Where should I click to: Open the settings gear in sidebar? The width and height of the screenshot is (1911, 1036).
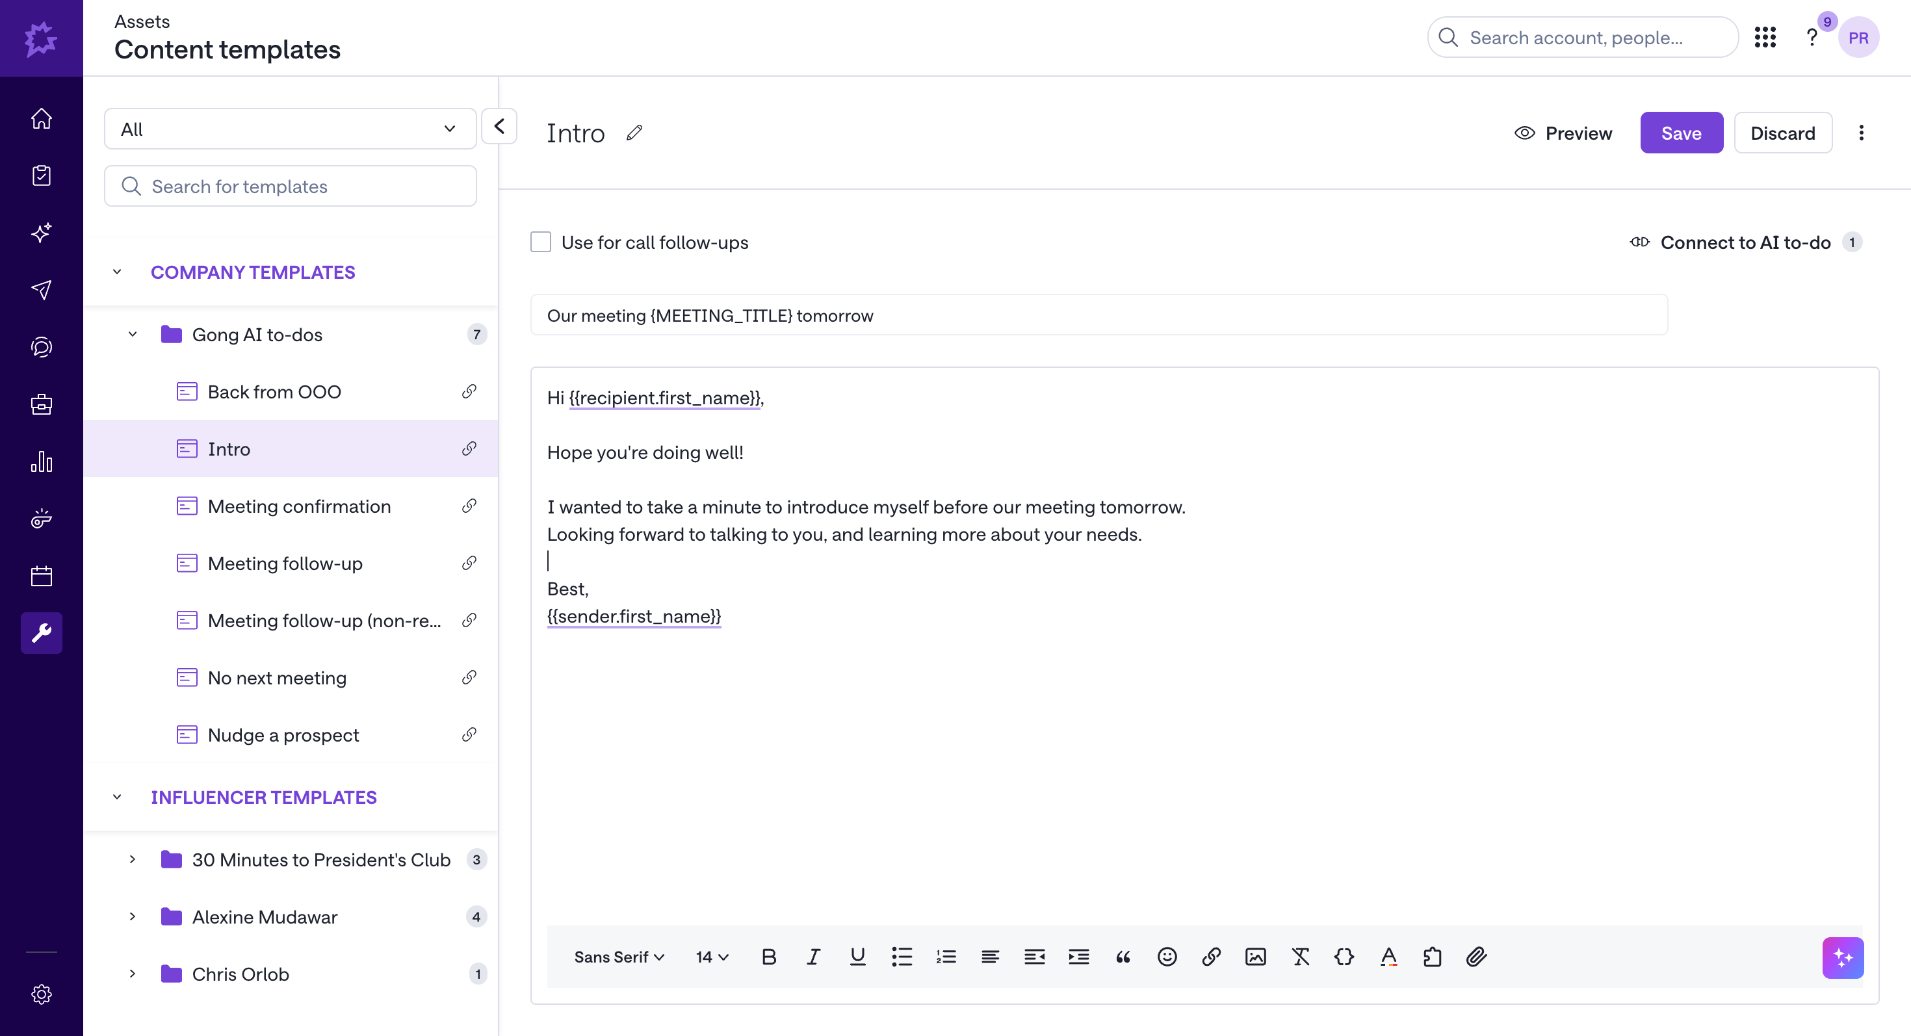[x=42, y=994]
